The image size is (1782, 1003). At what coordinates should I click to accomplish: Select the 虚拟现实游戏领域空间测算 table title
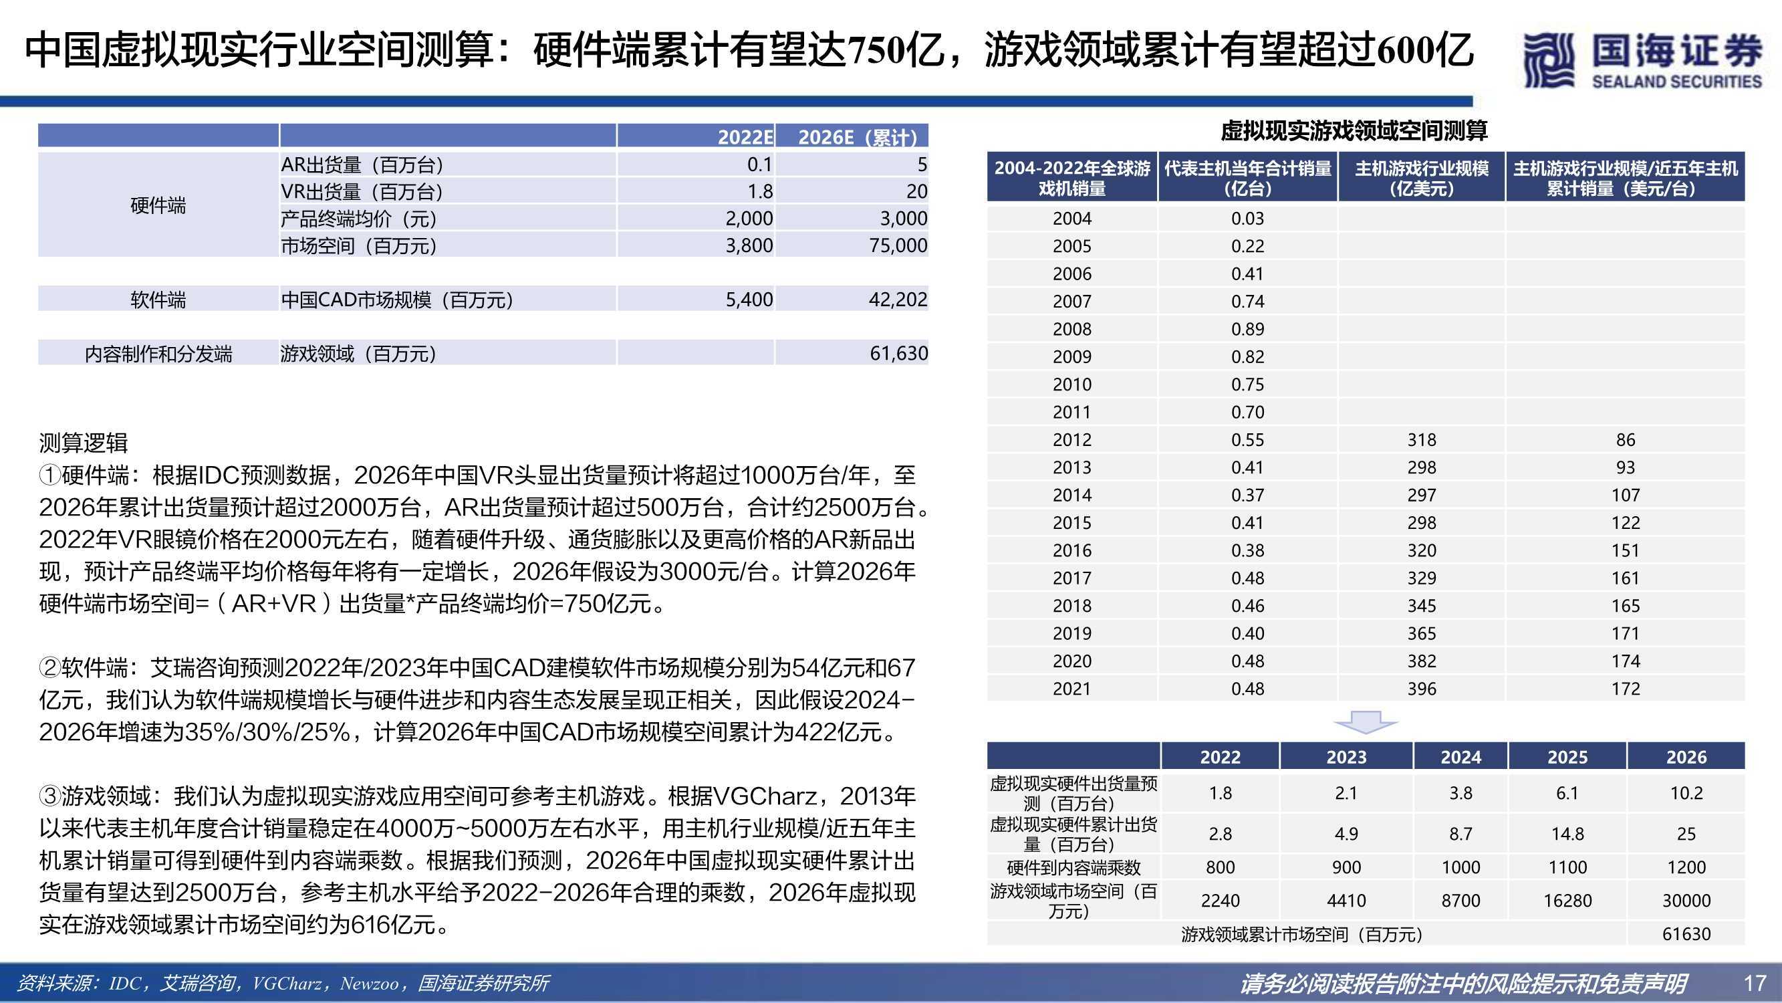click(x=1354, y=131)
